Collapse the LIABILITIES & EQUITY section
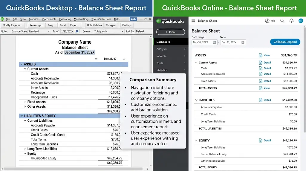This screenshot has width=306, height=171. [x=22, y=116]
